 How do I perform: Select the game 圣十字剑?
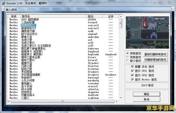(x=27, y=86)
